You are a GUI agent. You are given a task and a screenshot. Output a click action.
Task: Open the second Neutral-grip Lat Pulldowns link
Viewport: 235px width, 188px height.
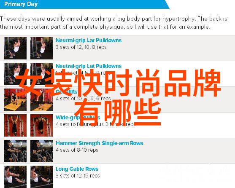tap(89, 66)
